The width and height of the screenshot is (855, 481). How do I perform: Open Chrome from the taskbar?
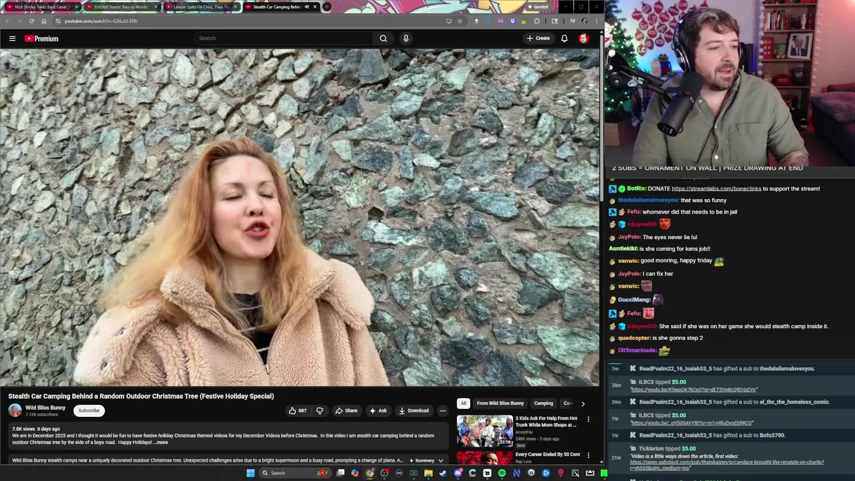(x=369, y=473)
